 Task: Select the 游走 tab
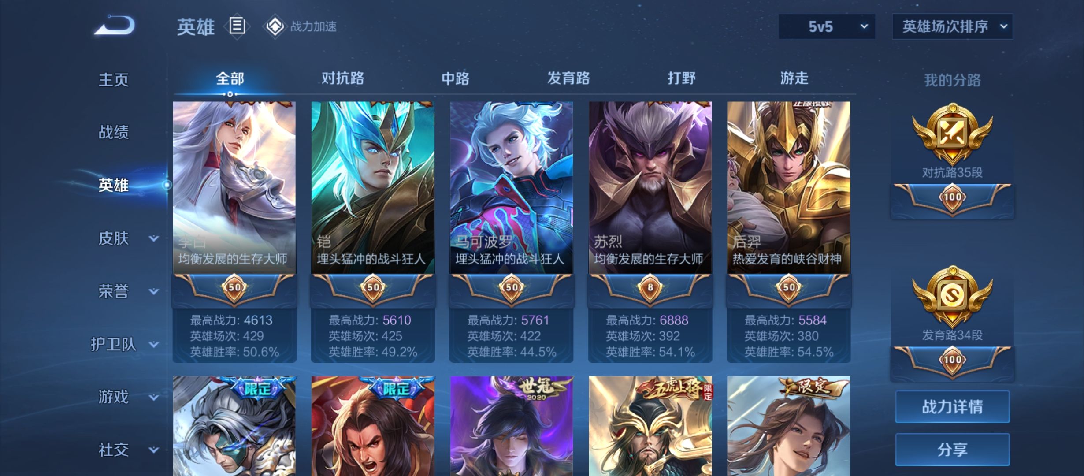pyautogui.click(x=794, y=78)
